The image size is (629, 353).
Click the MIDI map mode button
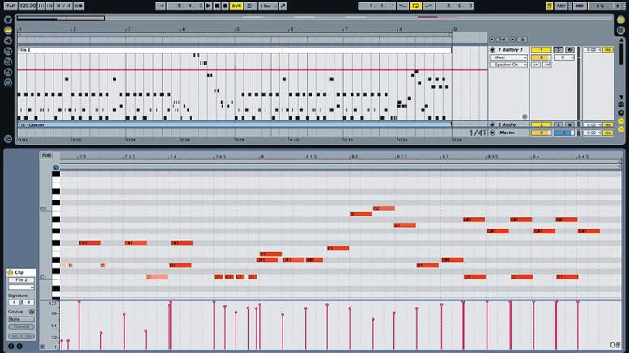580,6
